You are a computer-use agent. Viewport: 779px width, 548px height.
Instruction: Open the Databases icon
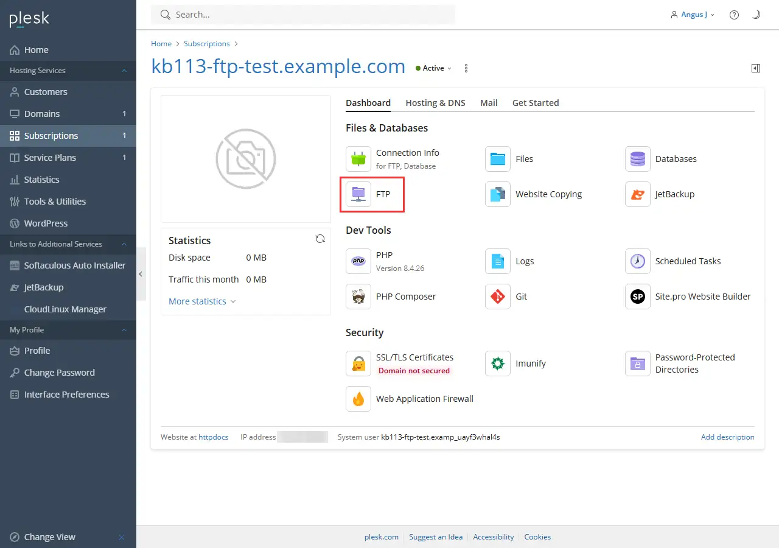[638, 159]
